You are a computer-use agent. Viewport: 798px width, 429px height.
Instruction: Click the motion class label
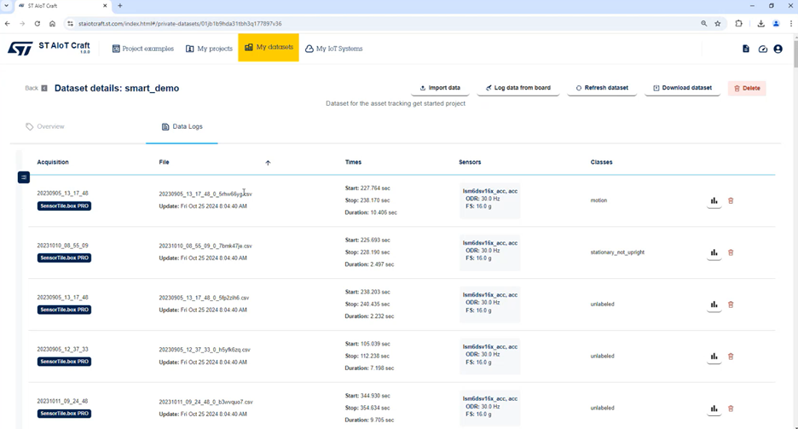click(x=598, y=200)
